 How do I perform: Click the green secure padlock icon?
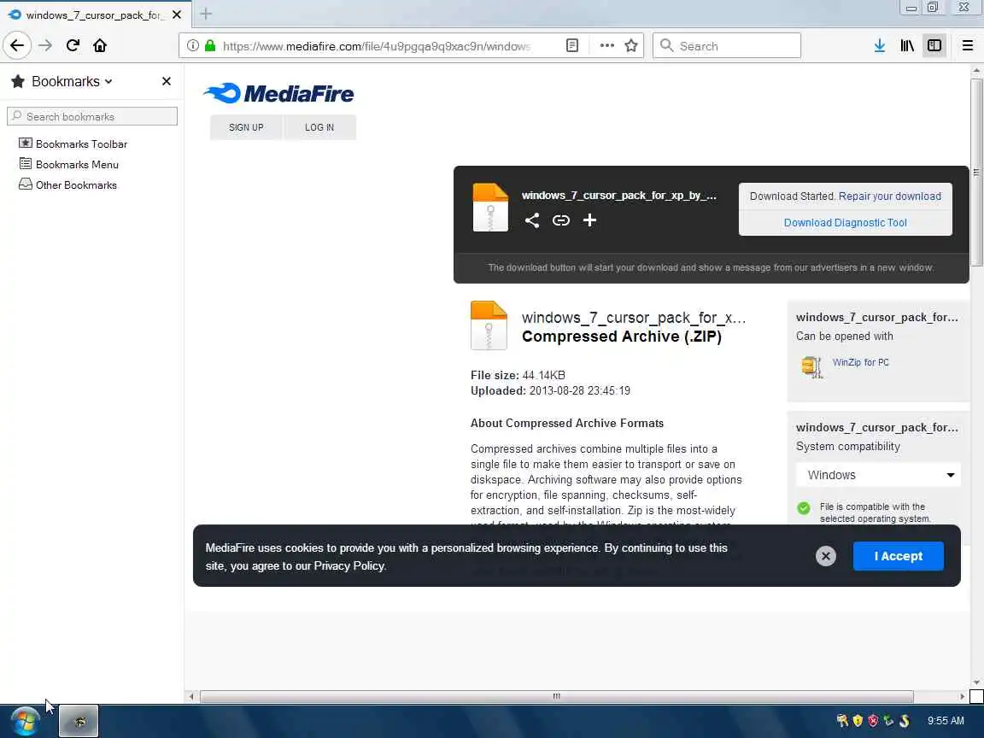click(210, 46)
